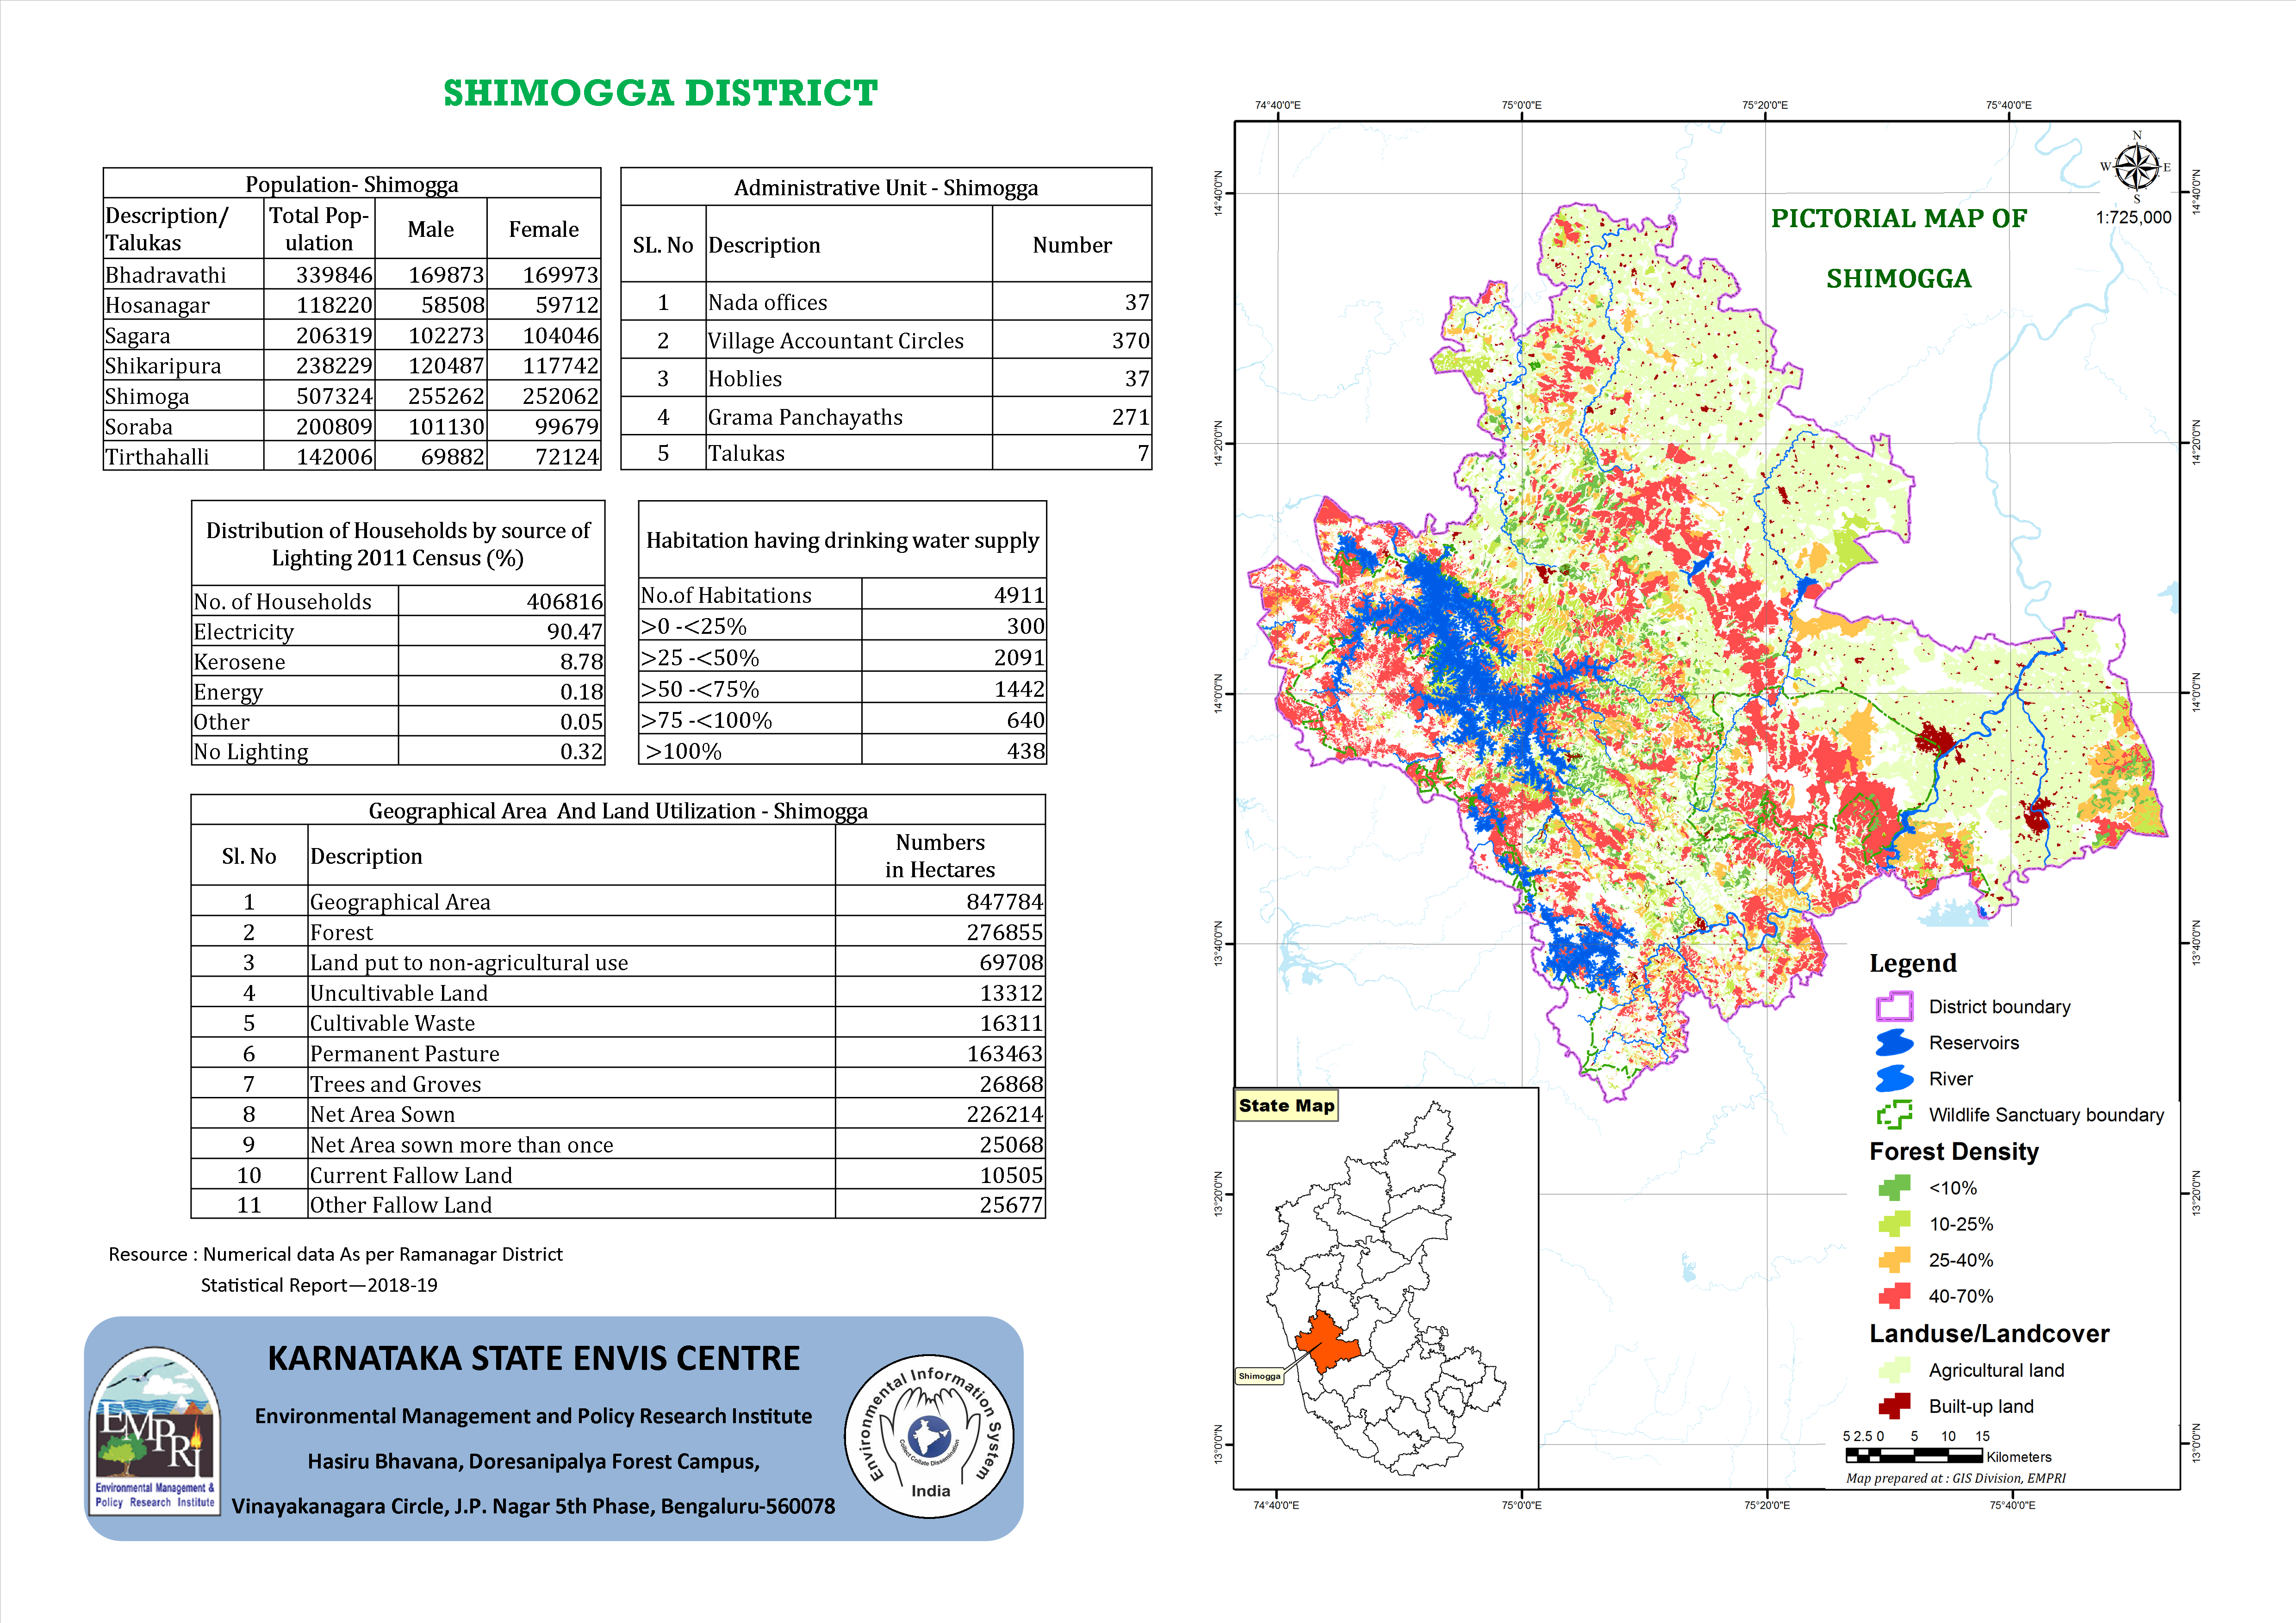Click the District boundary legend symbol
The image size is (2296, 1623).
(x=1894, y=1006)
